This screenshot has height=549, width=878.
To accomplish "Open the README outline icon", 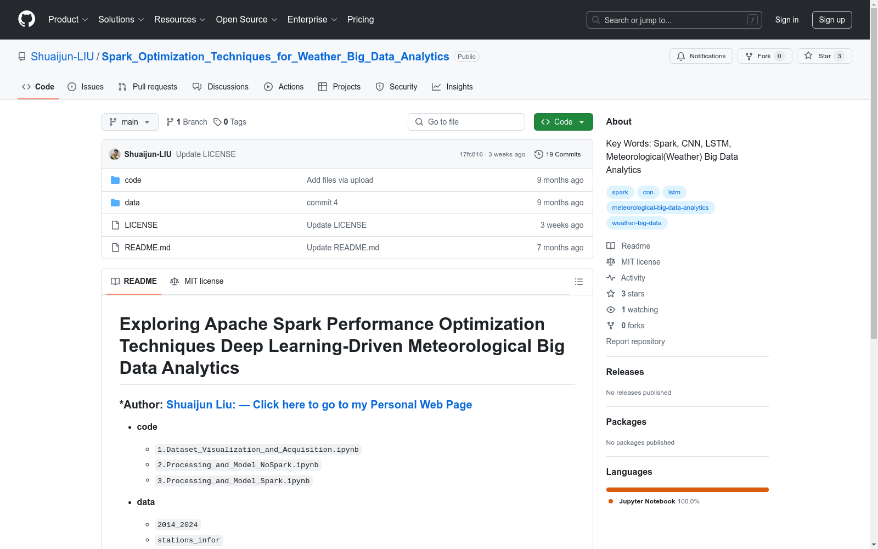I will (579, 282).
